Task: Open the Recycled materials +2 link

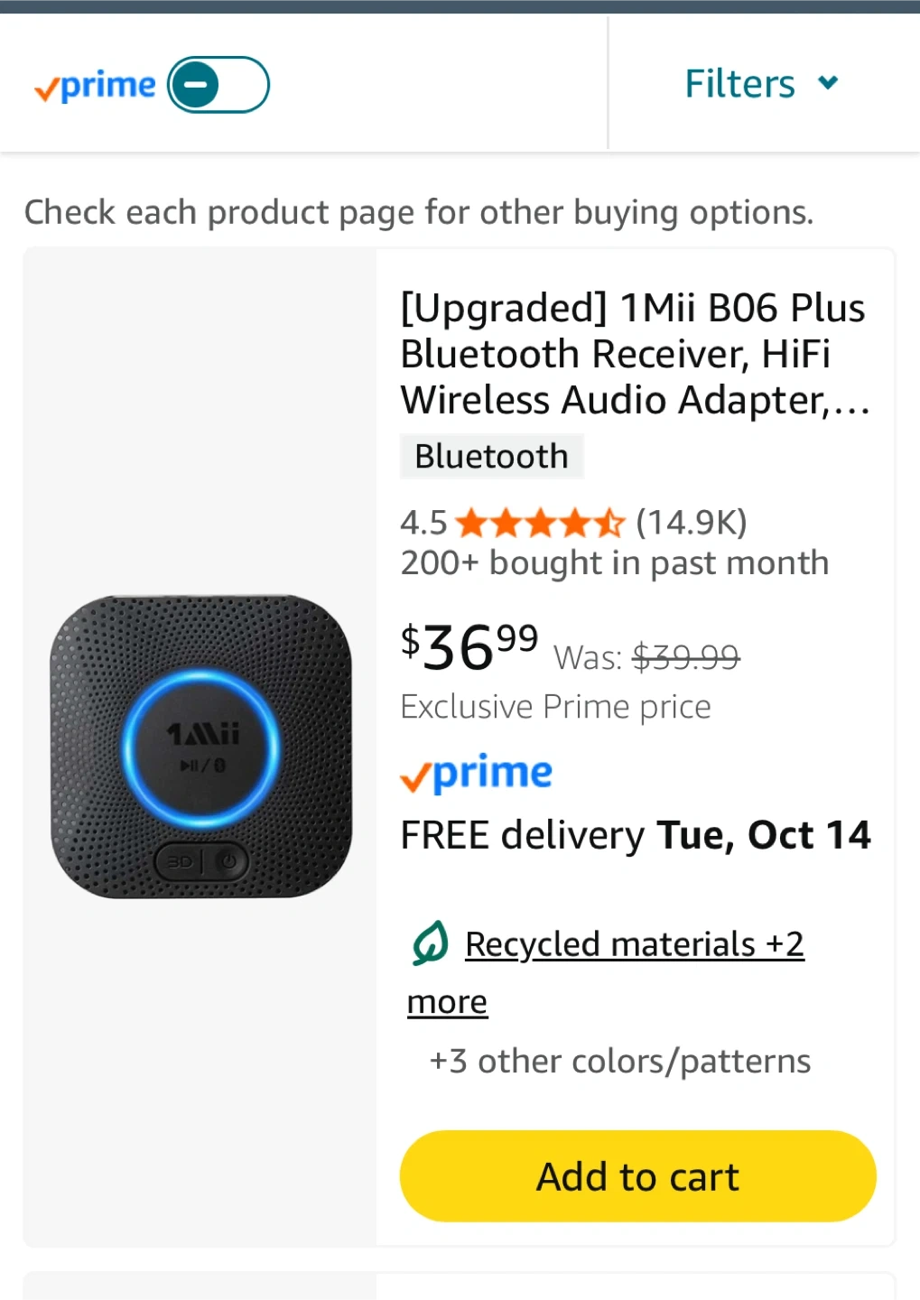Action: 634,944
